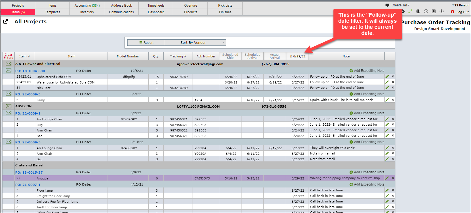
Task: Click the ≤ 6/29/22 follow-up date filter
Action: click(297, 56)
